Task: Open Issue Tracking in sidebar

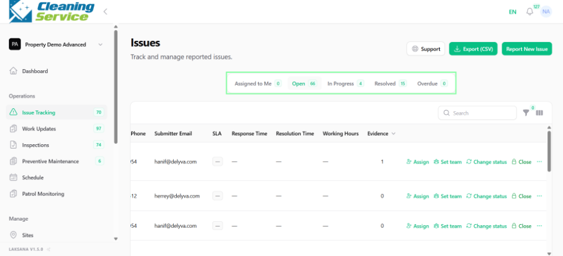Action: coord(57,112)
